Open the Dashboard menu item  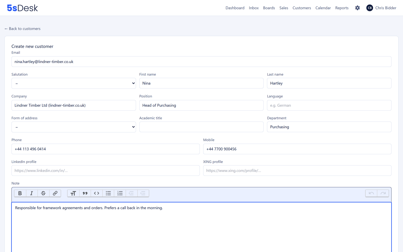click(x=235, y=8)
